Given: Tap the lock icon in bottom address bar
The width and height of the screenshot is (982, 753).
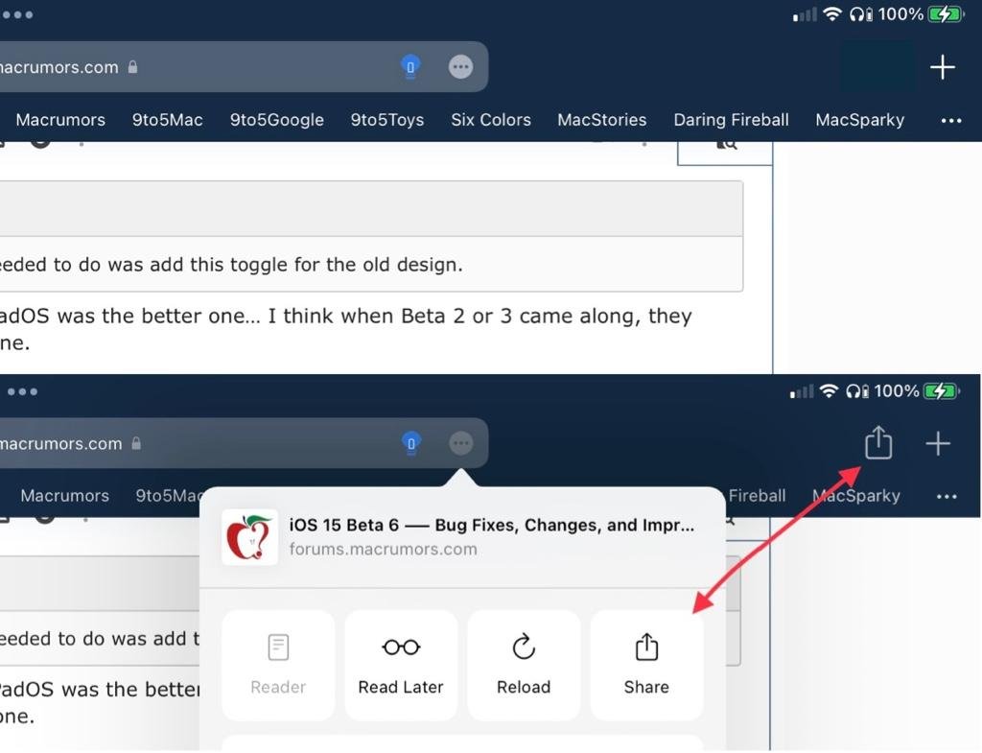Looking at the screenshot, I should point(136,443).
